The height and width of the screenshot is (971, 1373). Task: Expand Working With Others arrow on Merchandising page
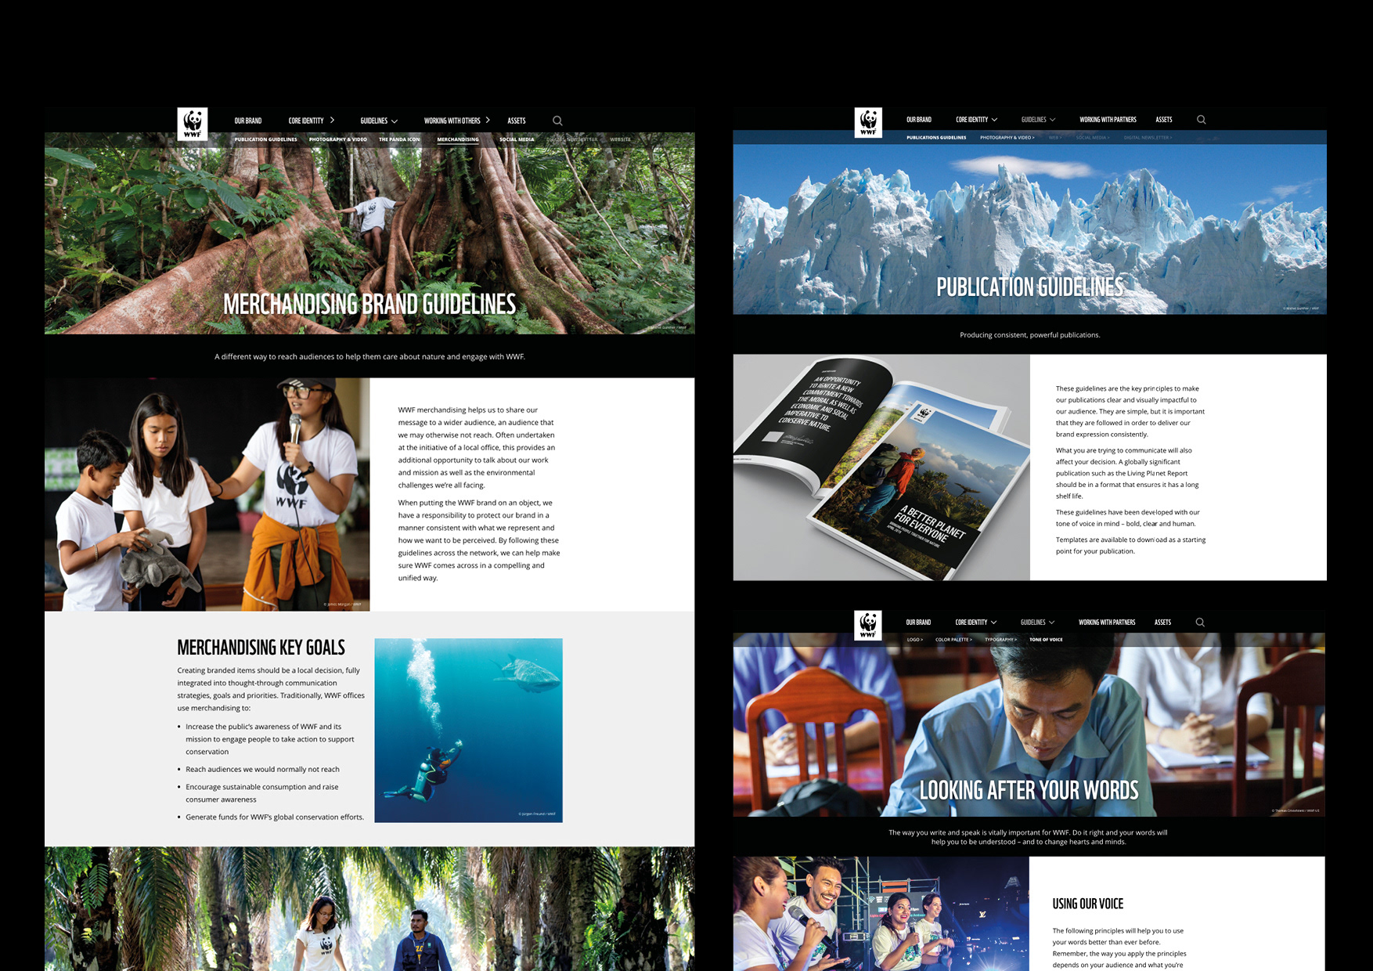point(488,121)
